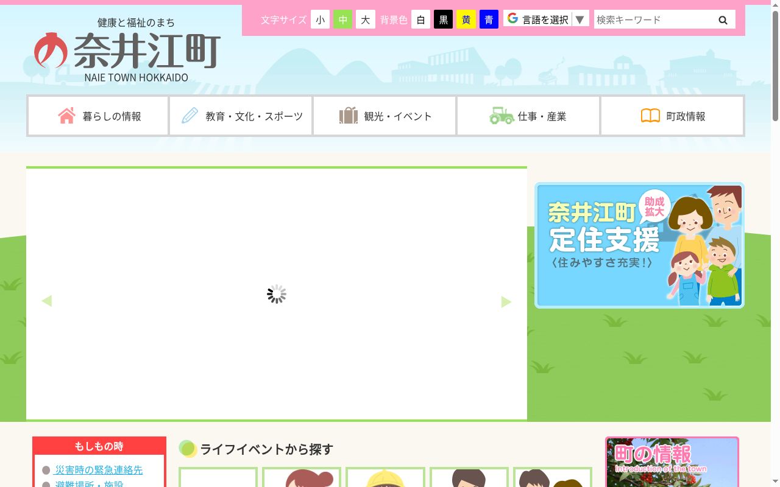Set text size to small (小)
The width and height of the screenshot is (780, 487).
320,19
